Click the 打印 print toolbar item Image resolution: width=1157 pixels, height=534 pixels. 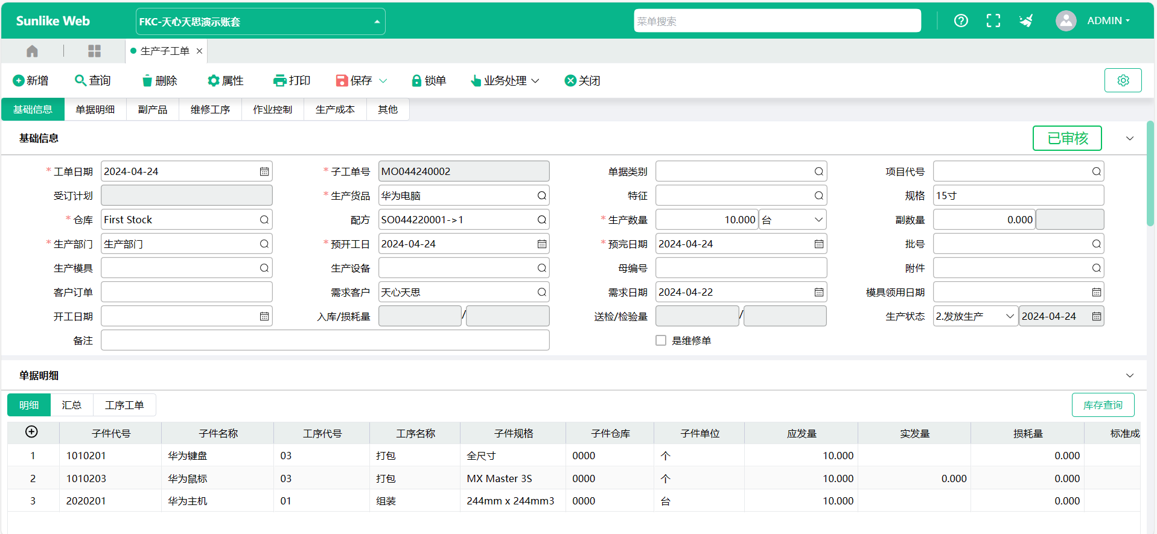click(292, 80)
